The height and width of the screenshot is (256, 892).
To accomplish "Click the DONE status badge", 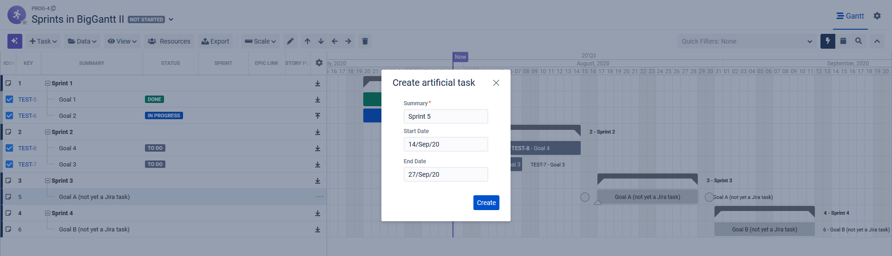I will [154, 99].
